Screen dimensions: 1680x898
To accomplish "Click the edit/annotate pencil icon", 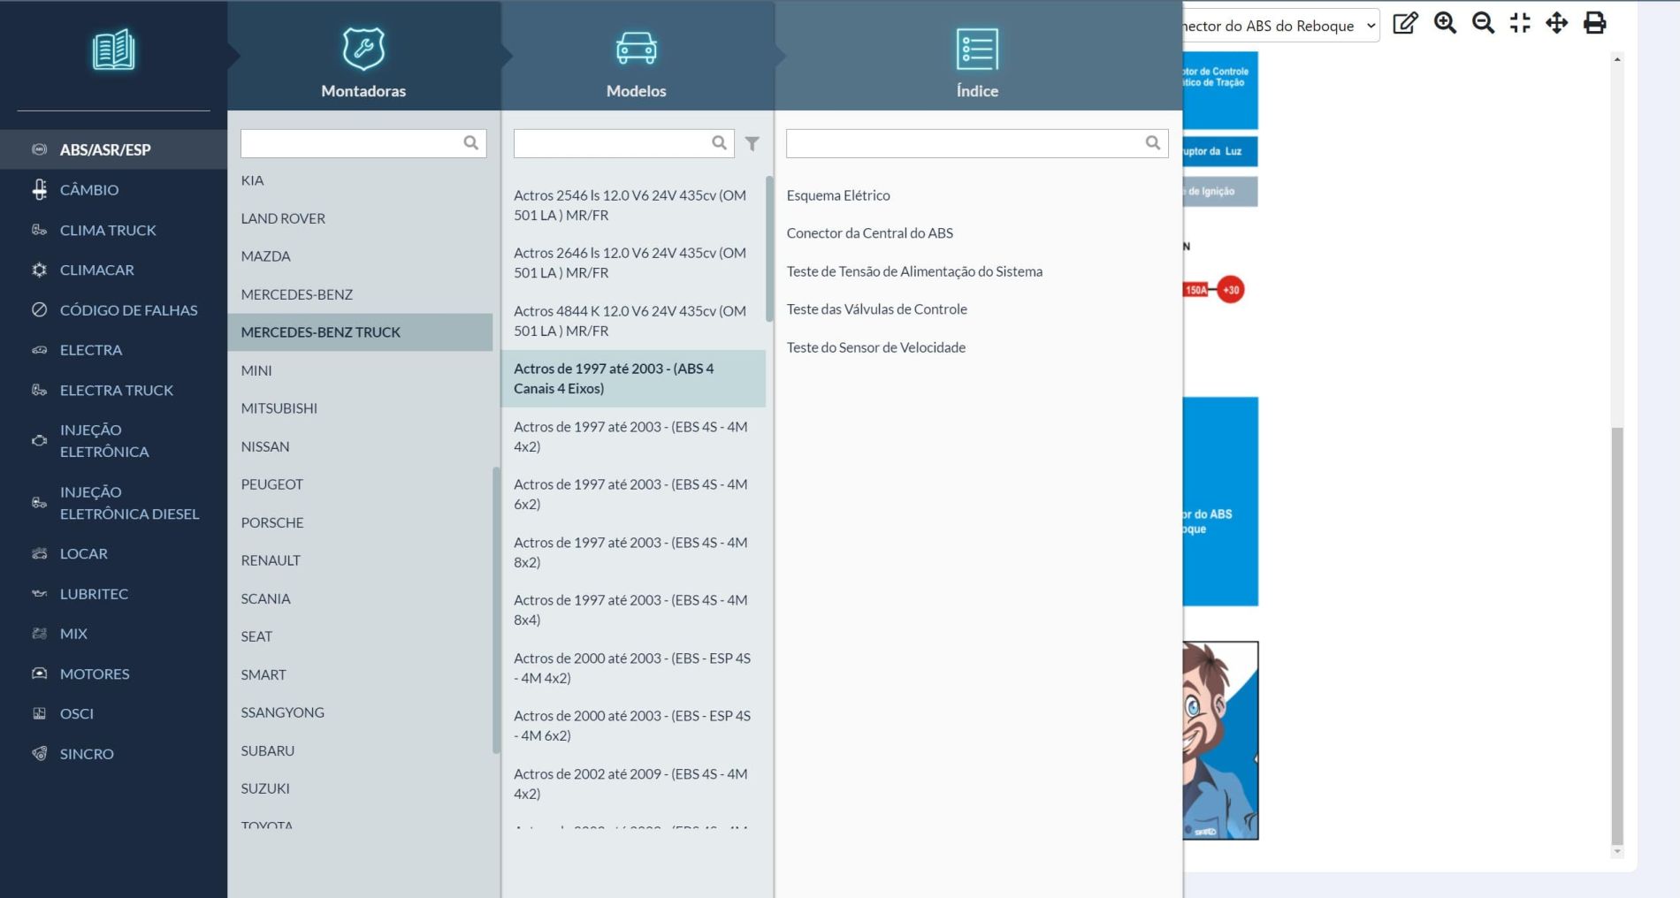I will click(x=1405, y=24).
